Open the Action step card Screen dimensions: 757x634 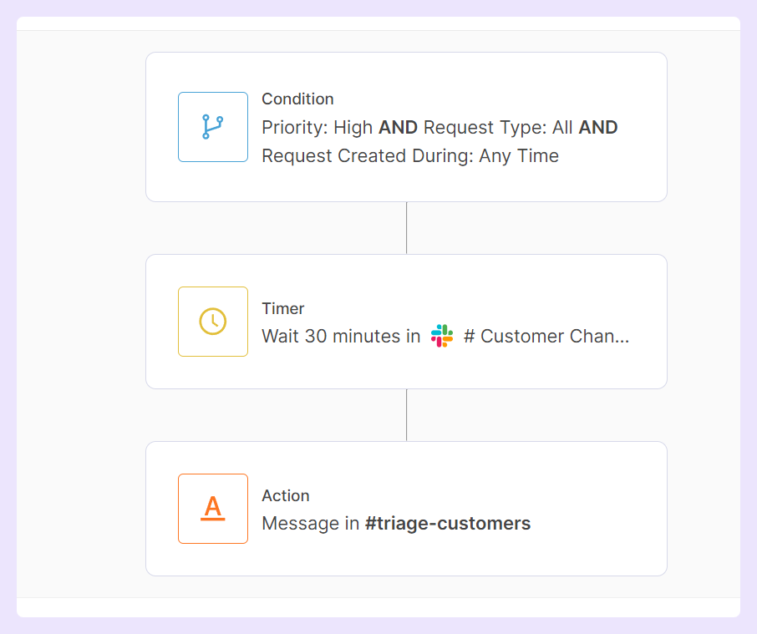406,508
